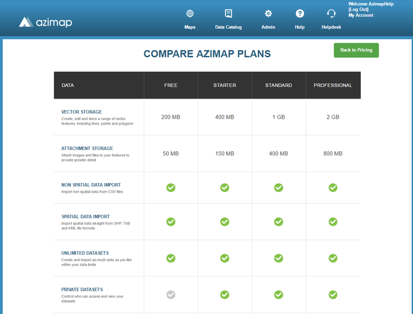Click the VECTOR STORAGE row title
This screenshot has width=413, height=314.
(81, 112)
